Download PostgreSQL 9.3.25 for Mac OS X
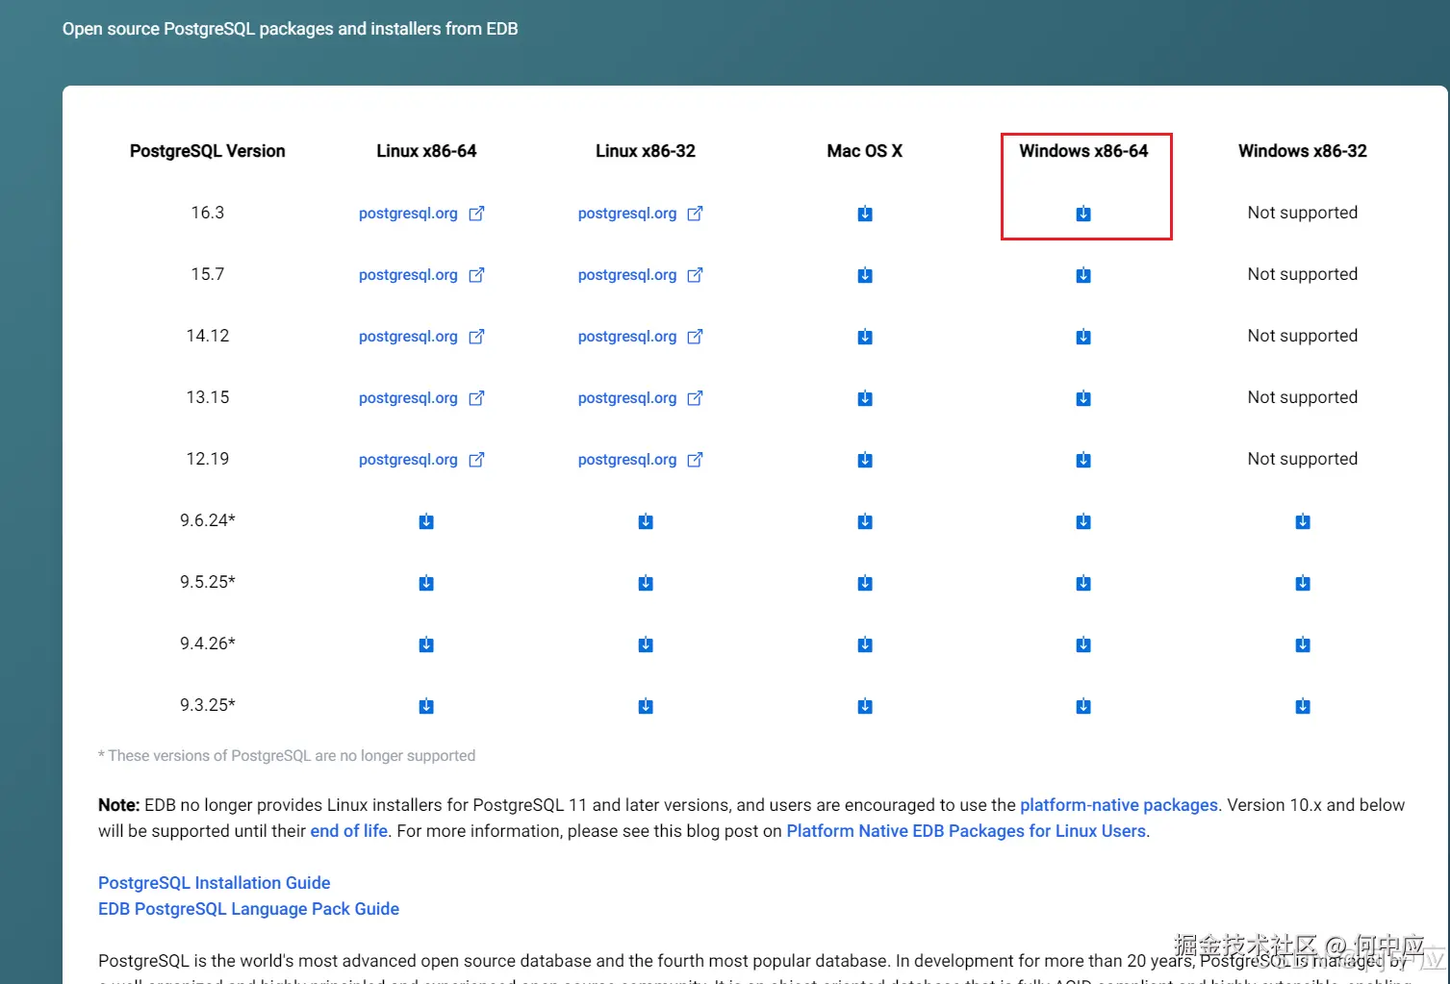 (865, 706)
